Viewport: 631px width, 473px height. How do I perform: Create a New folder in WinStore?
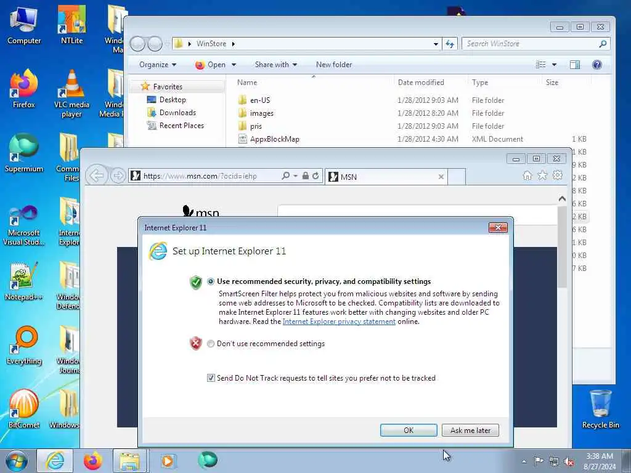point(334,65)
